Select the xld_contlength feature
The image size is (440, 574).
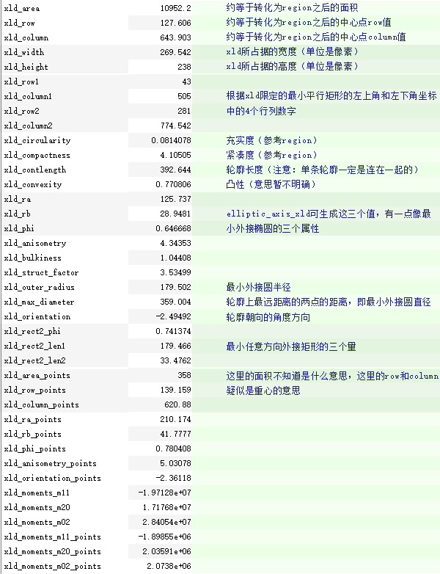(35, 170)
